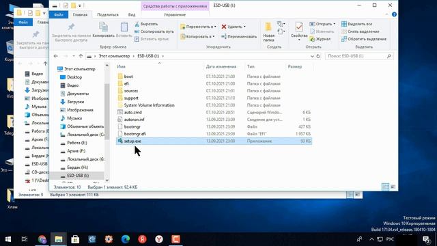Open Yandex red icon on the taskbar
Viewport: 437px width, 246px height.
pyautogui.click(x=143, y=239)
